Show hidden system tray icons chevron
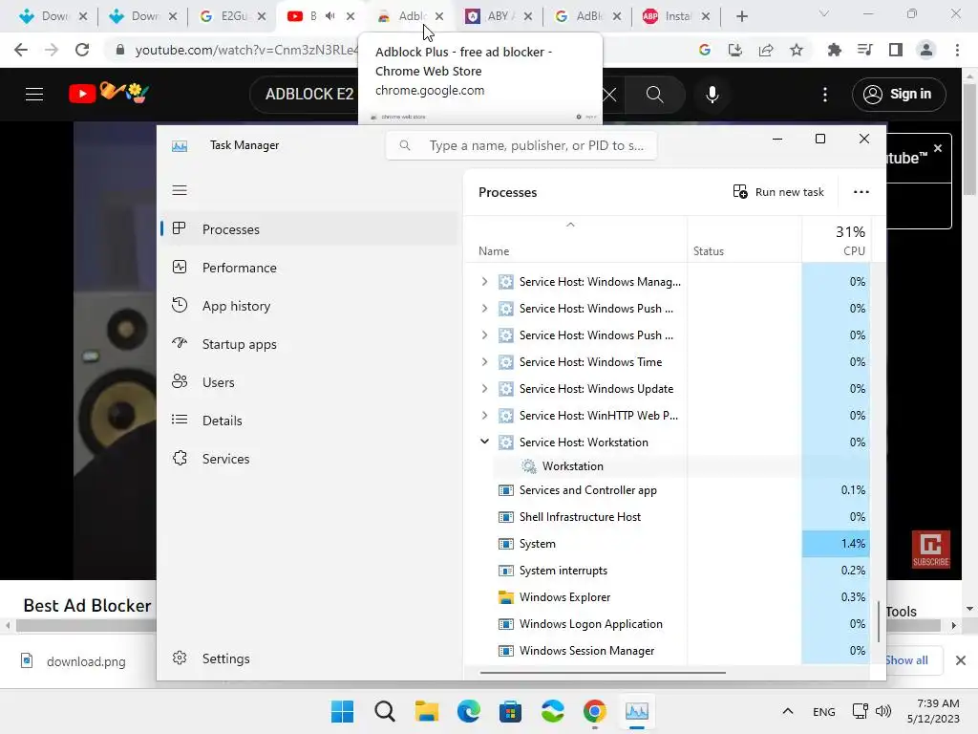The height and width of the screenshot is (734, 978). [788, 711]
